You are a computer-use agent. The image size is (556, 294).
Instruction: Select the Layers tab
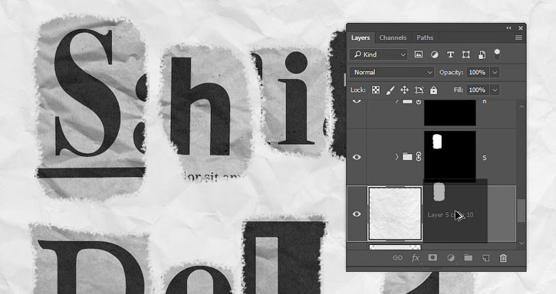360,38
